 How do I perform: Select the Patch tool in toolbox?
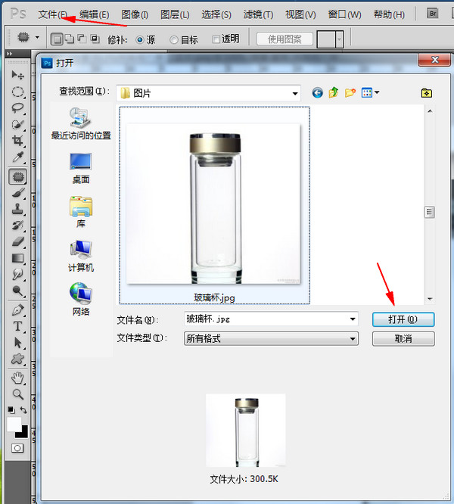(17, 177)
